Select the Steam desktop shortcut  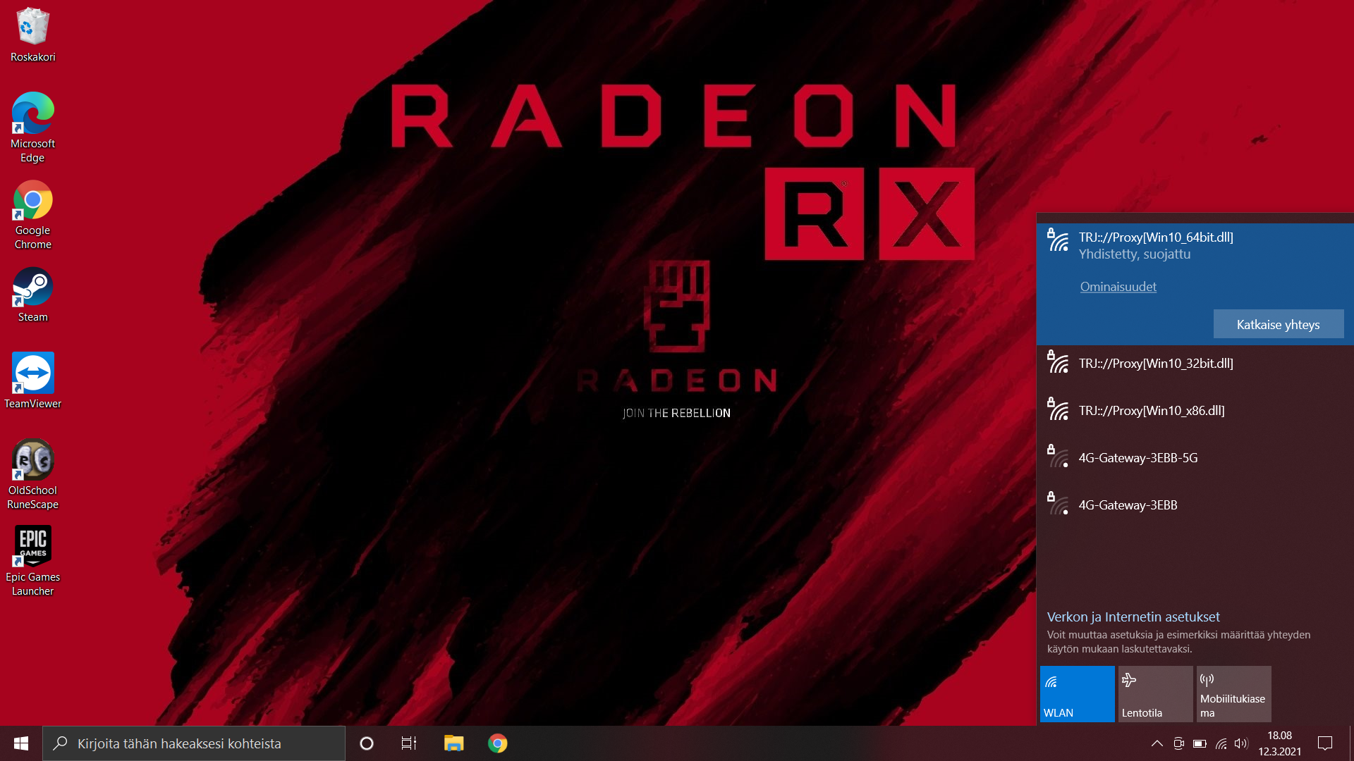(32, 295)
